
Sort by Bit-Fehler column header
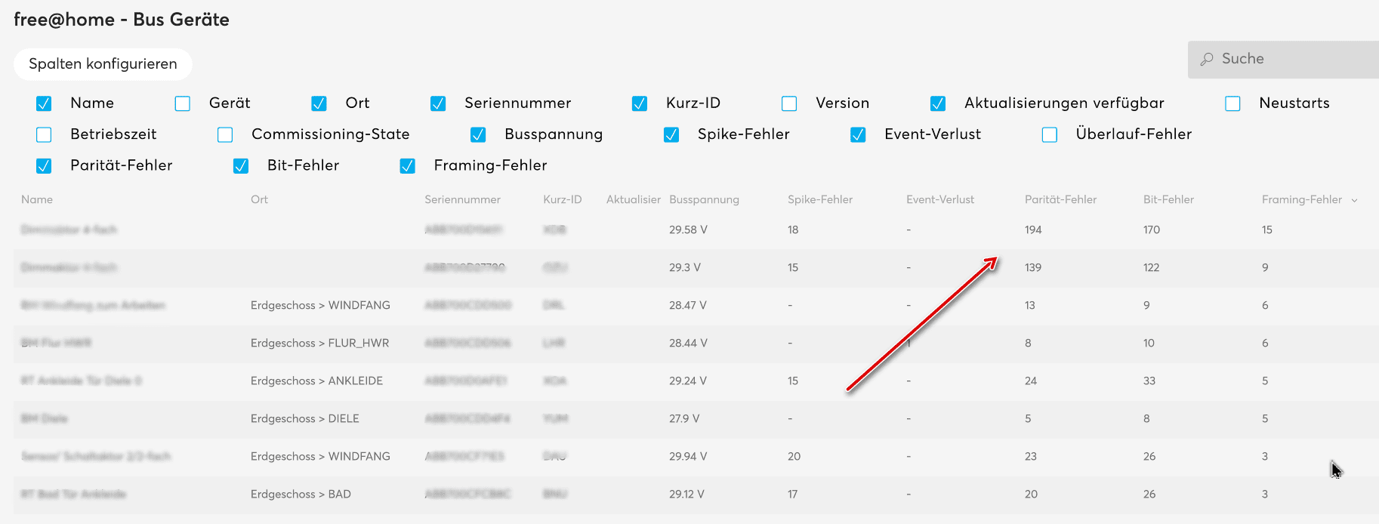pos(1168,199)
